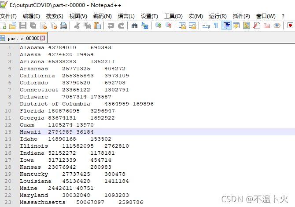Close the current document via toolbar icon
Viewport: 295px width, 207px height.
click(43, 26)
